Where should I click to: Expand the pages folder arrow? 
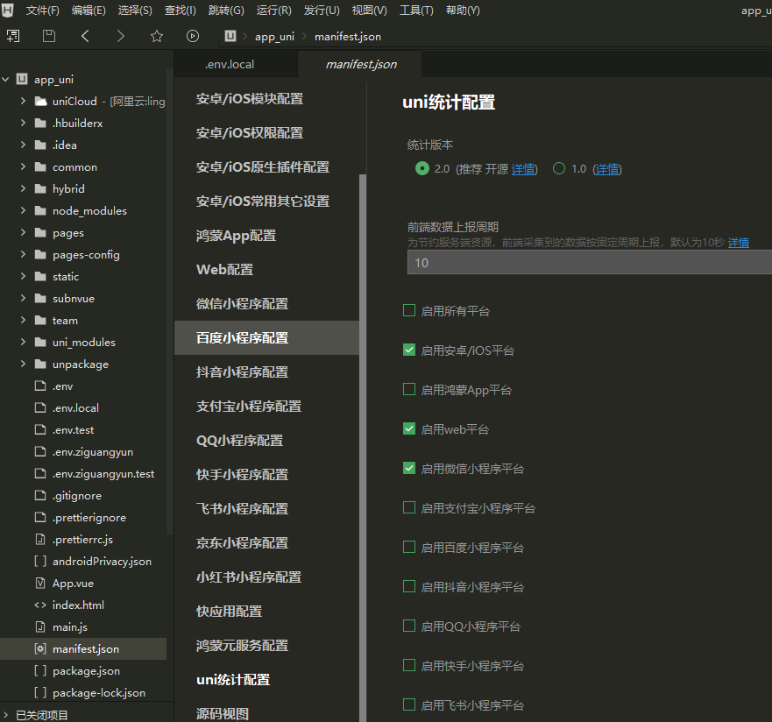click(24, 233)
